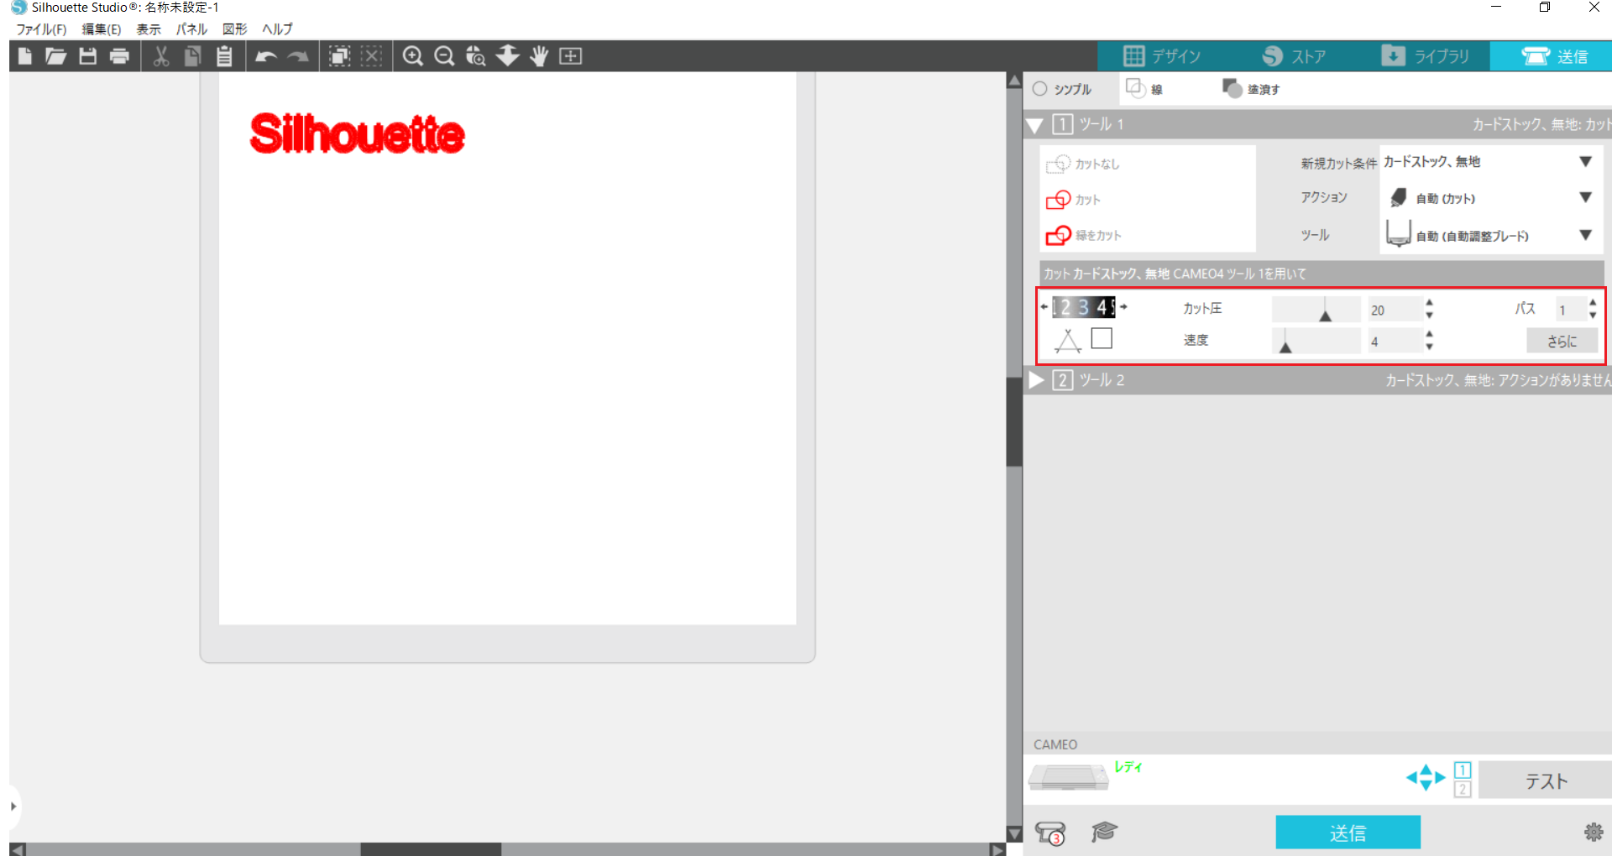The height and width of the screenshot is (856, 1612).
Task: Switch to the ストア tab
Action: pos(1294,56)
